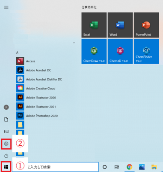Screen dimensions: 163x172
Task: Open Google Chrome from the taskbar
Action: (129, 167)
